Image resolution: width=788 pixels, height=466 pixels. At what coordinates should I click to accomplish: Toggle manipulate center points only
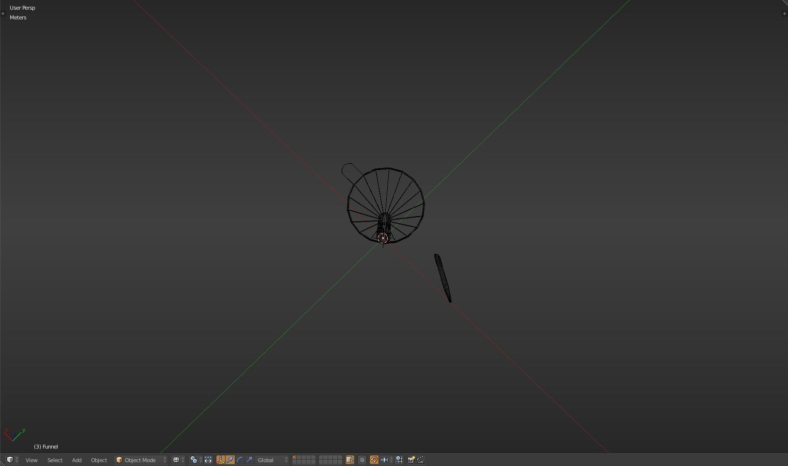[208, 460]
